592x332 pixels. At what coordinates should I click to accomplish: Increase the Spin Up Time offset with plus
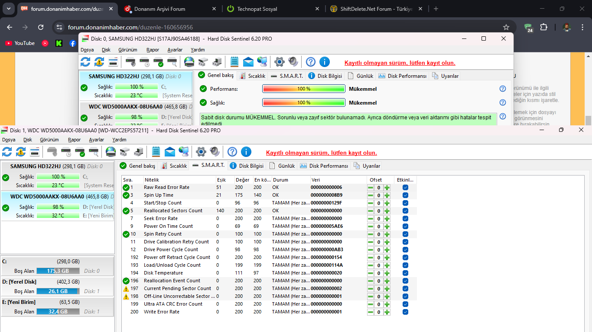[x=387, y=195]
